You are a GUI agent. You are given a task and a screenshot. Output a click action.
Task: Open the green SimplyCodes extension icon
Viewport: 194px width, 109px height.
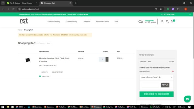168,9
